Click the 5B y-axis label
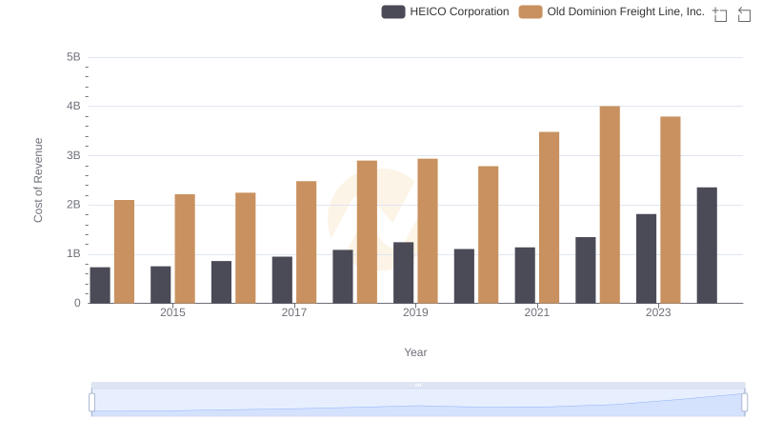This screenshot has width=762, height=439. point(73,57)
